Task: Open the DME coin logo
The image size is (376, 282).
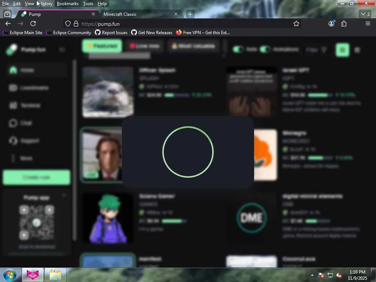Action: tap(251, 218)
